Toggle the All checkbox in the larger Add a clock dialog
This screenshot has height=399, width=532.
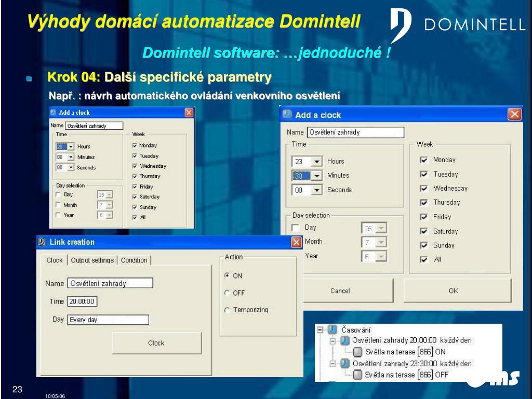(x=424, y=260)
